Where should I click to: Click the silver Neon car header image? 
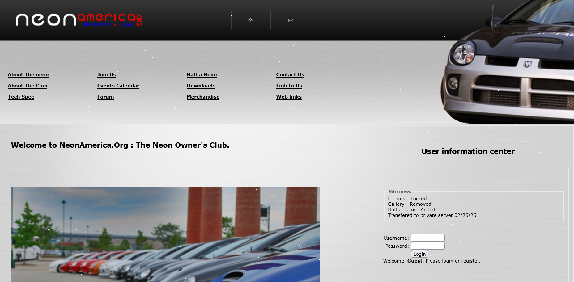pyautogui.click(x=507, y=62)
